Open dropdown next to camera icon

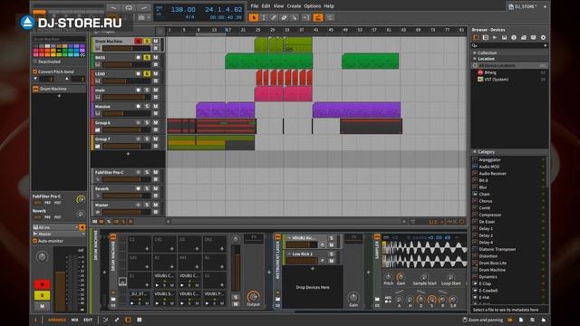[x=149, y=17]
